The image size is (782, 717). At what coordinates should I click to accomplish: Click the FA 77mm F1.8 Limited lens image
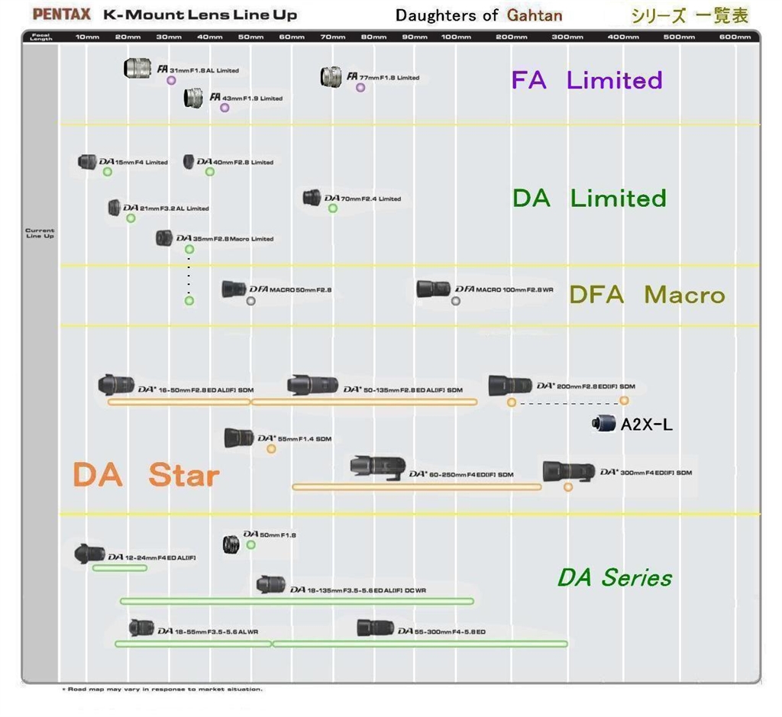331,77
